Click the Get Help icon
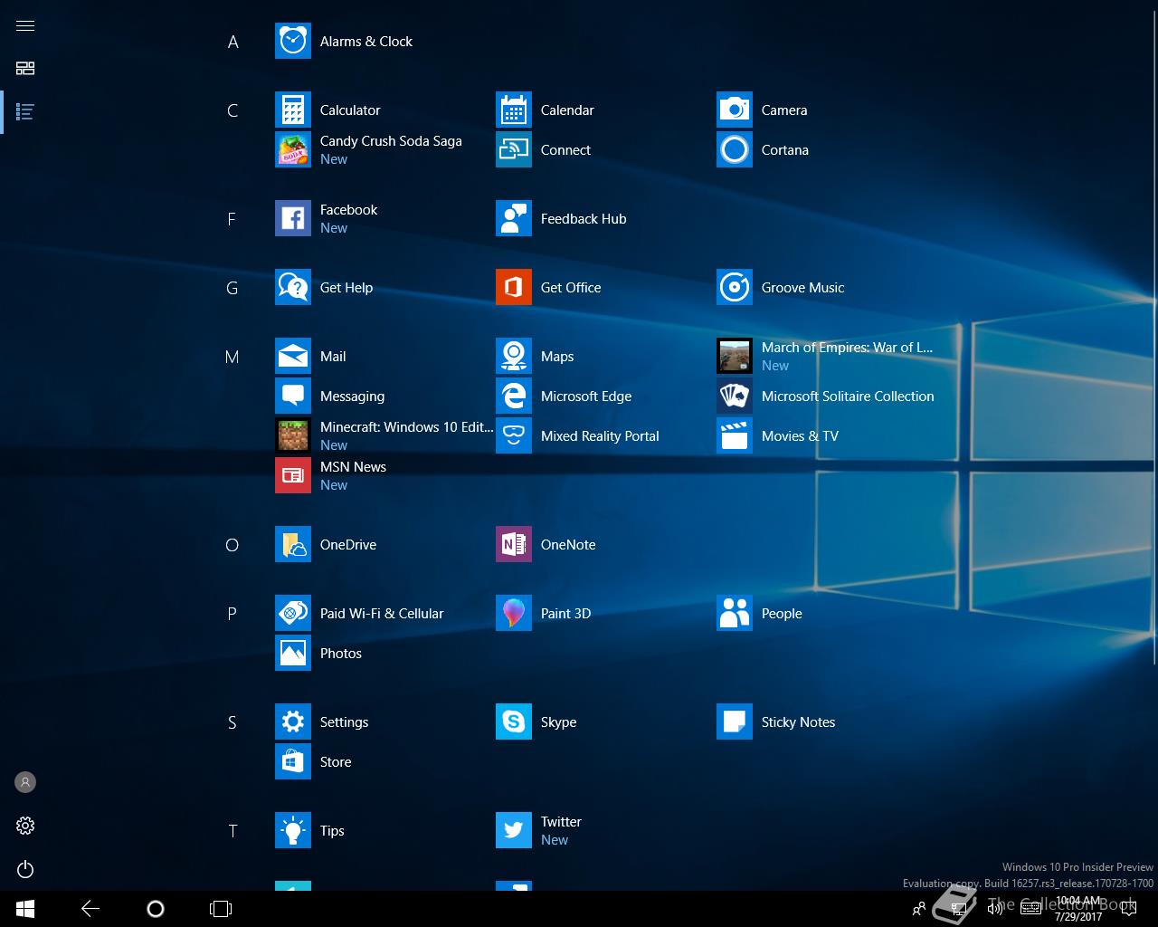Viewport: 1158px width, 927px height. [293, 288]
